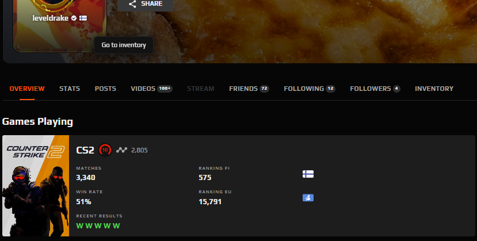Click the RECENT RESULTS label
Image resolution: width=477 pixels, height=241 pixels.
coord(99,216)
